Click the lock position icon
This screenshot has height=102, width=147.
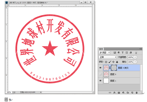coord(113,62)
